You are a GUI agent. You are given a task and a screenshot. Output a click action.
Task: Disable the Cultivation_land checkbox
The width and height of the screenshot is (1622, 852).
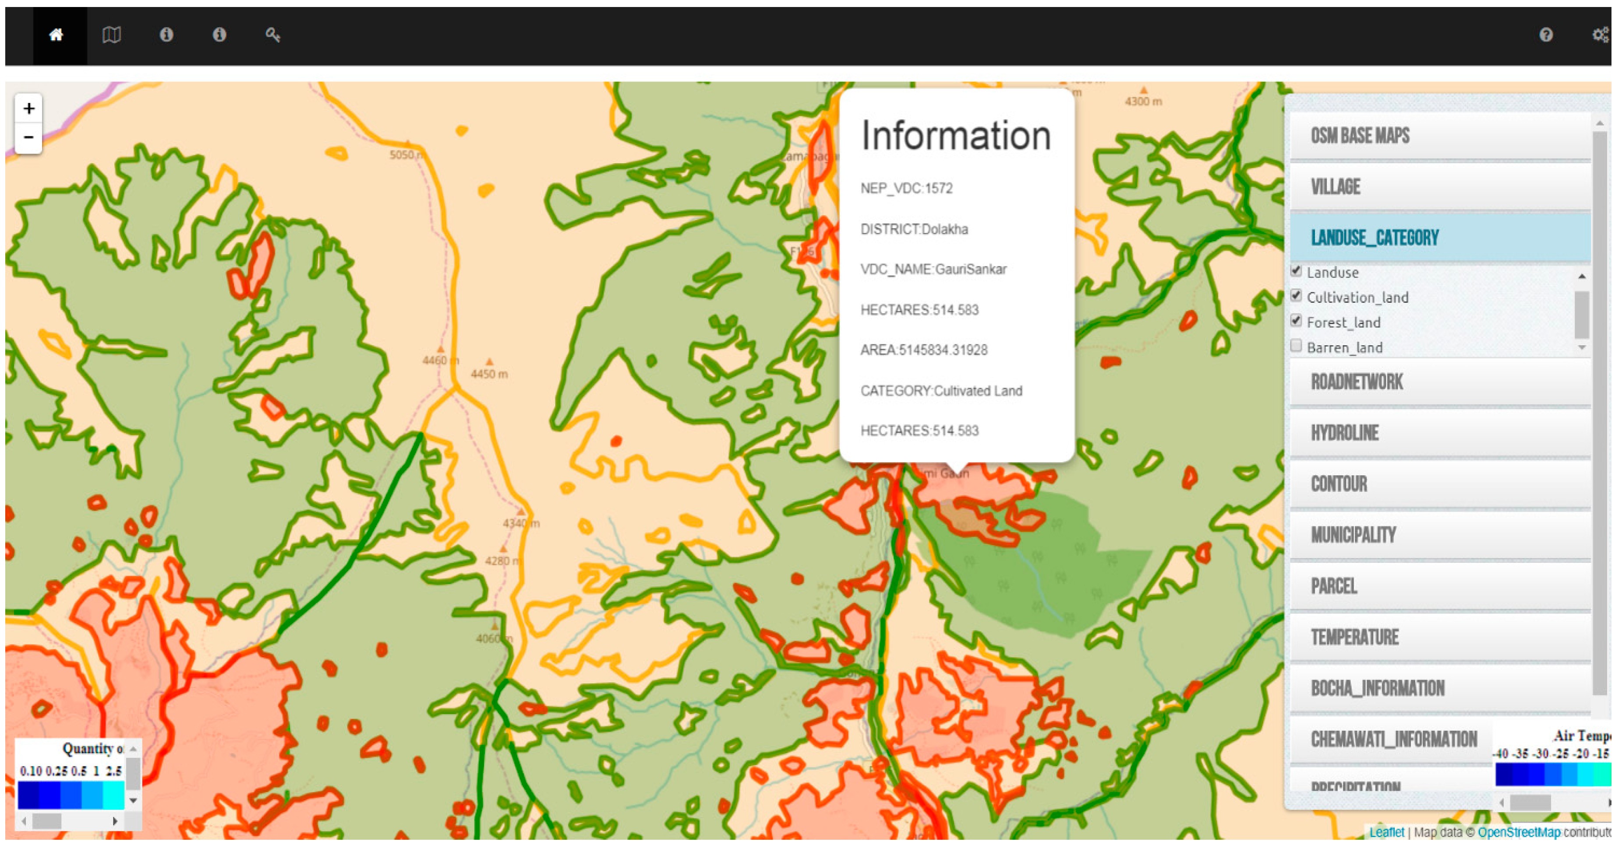click(x=1296, y=296)
